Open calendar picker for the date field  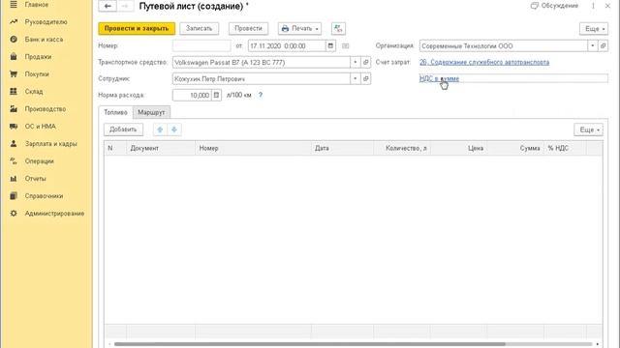click(x=330, y=45)
